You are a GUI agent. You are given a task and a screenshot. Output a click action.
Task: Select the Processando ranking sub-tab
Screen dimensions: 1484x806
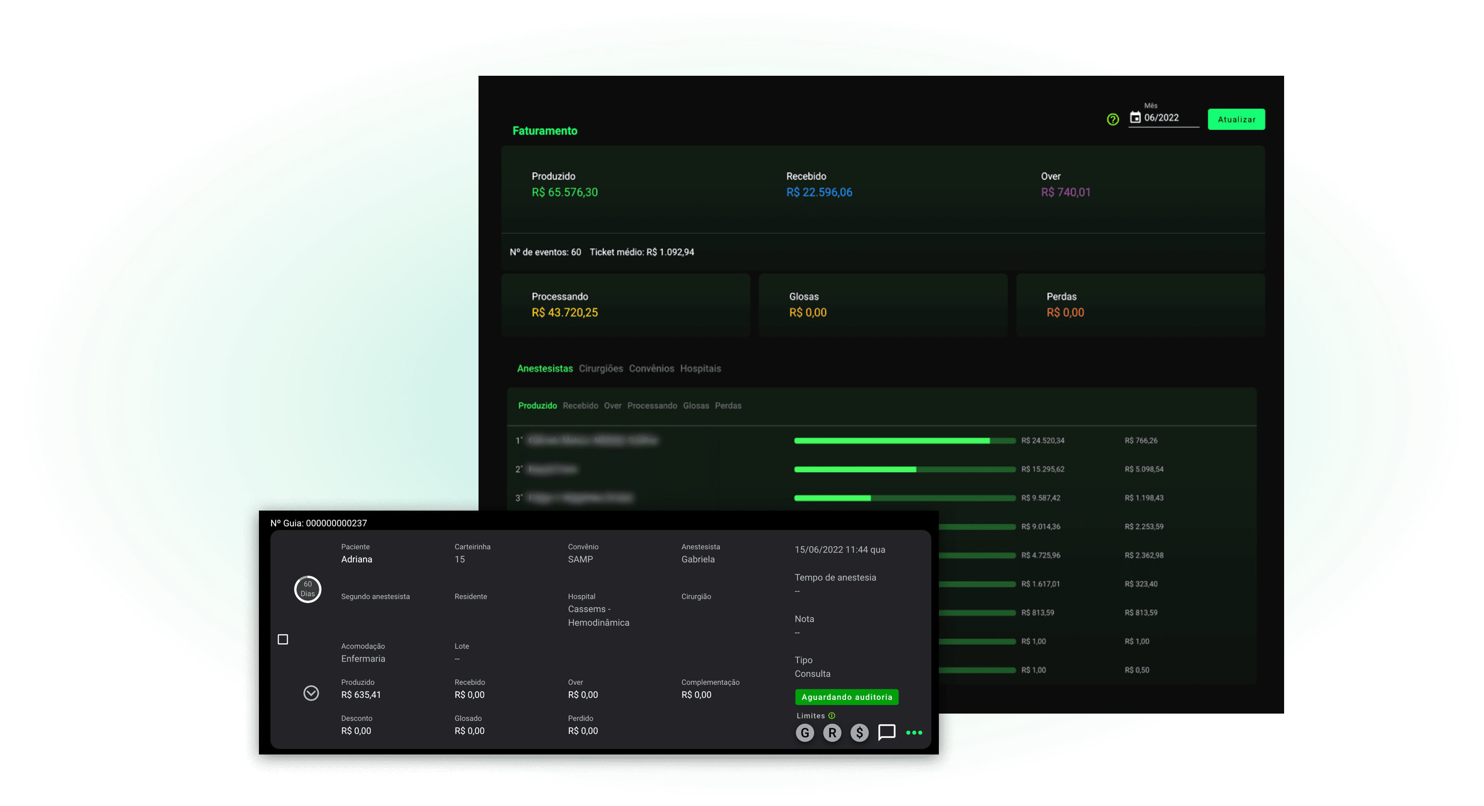pos(652,406)
